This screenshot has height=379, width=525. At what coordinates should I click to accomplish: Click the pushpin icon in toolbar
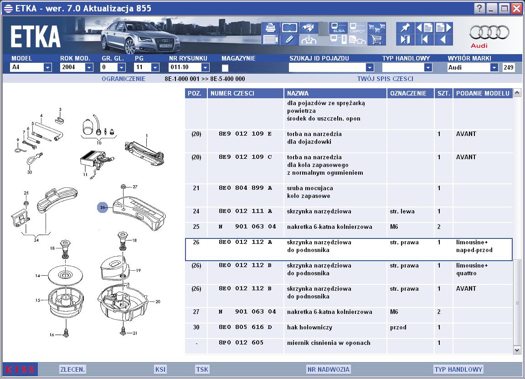405,28
